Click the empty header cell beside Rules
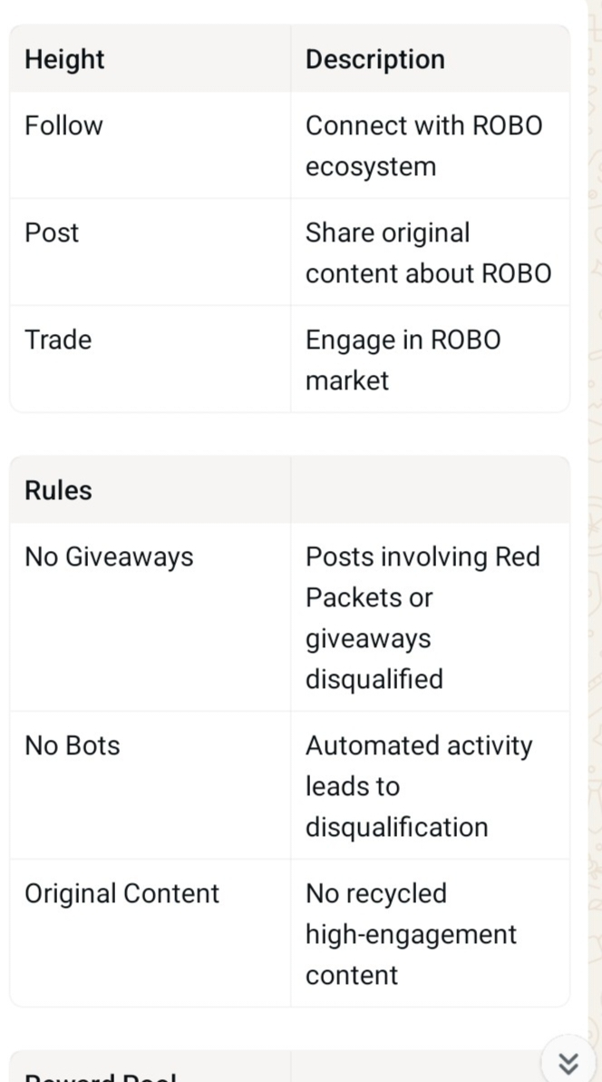This screenshot has height=1082, width=602. (x=431, y=489)
